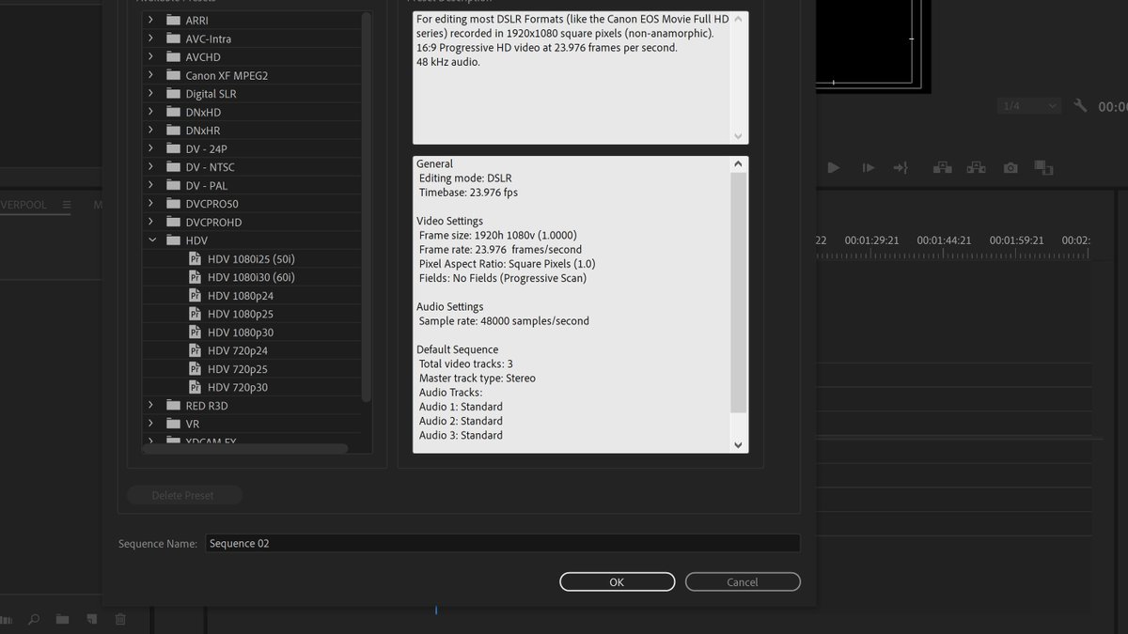Click the '48 kHz audio.' description text

point(448,62)
